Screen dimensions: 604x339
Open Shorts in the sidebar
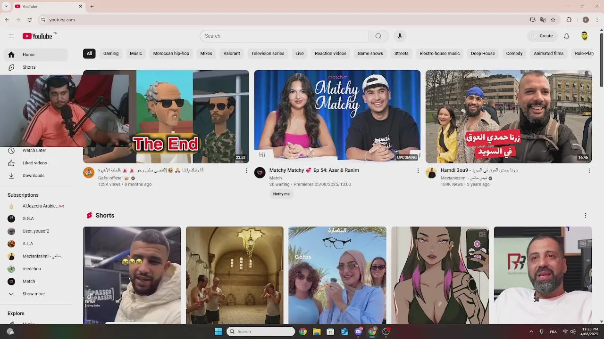tap(36, 67)
